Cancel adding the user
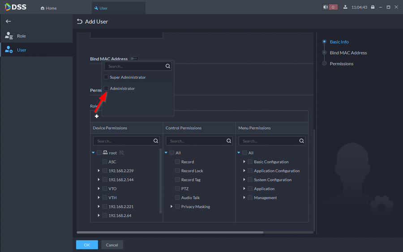Screen dimensions: 403x252 click(x=112, y=245)
